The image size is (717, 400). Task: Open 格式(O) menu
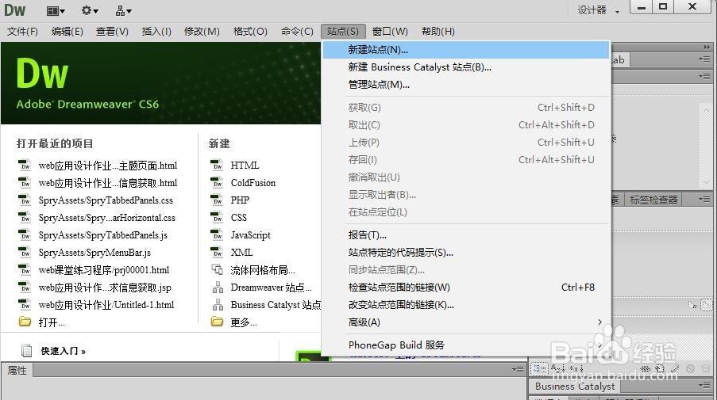tap(250, 32)
